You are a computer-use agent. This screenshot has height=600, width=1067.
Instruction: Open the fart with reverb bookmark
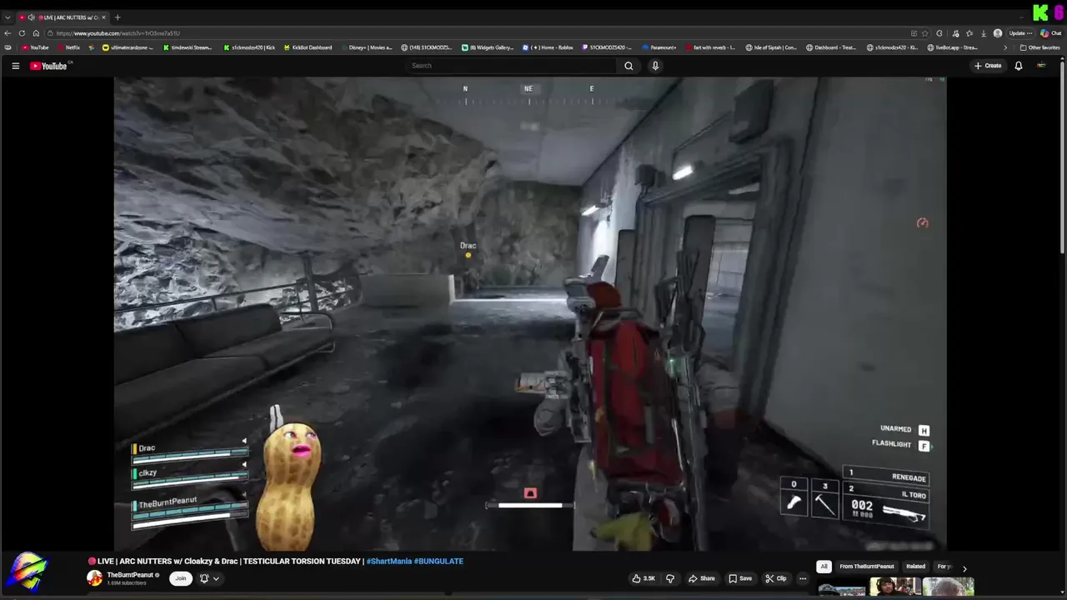click(x=710, y=47)
